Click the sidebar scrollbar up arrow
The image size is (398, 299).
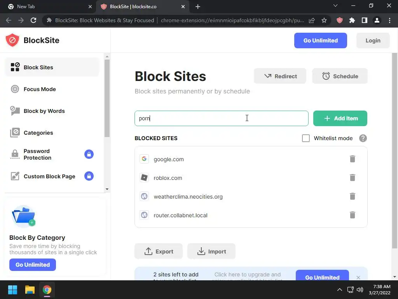click(107, 56)
